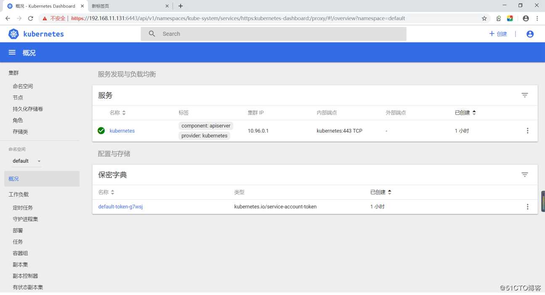The height and width of the screenshot is (295, 545).
Task: Open 副本集 in the sidebar
Action: click(x=20, y=264)
